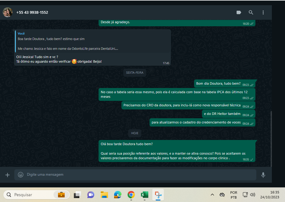The image size is (285, 202).
Task: Select message about 'tabela IPCA dos últimos 12 meses'
Action: click(x=177, y=94)
